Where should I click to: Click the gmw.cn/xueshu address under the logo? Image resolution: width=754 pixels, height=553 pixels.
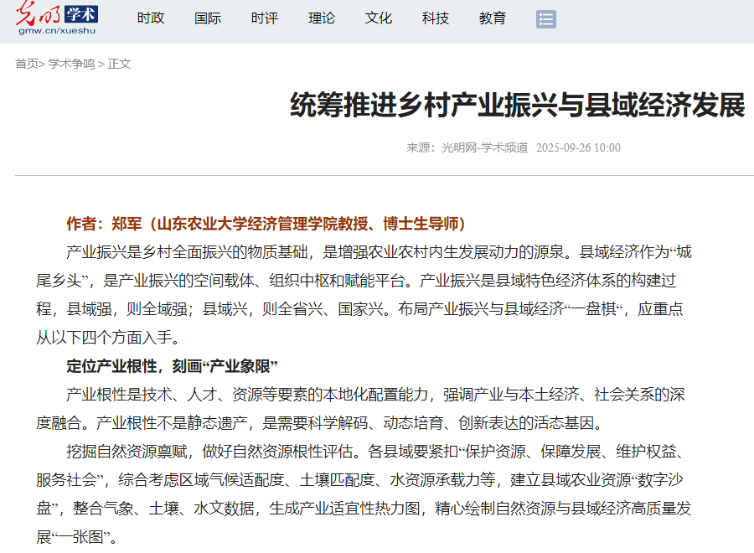(x=56, y=31)
